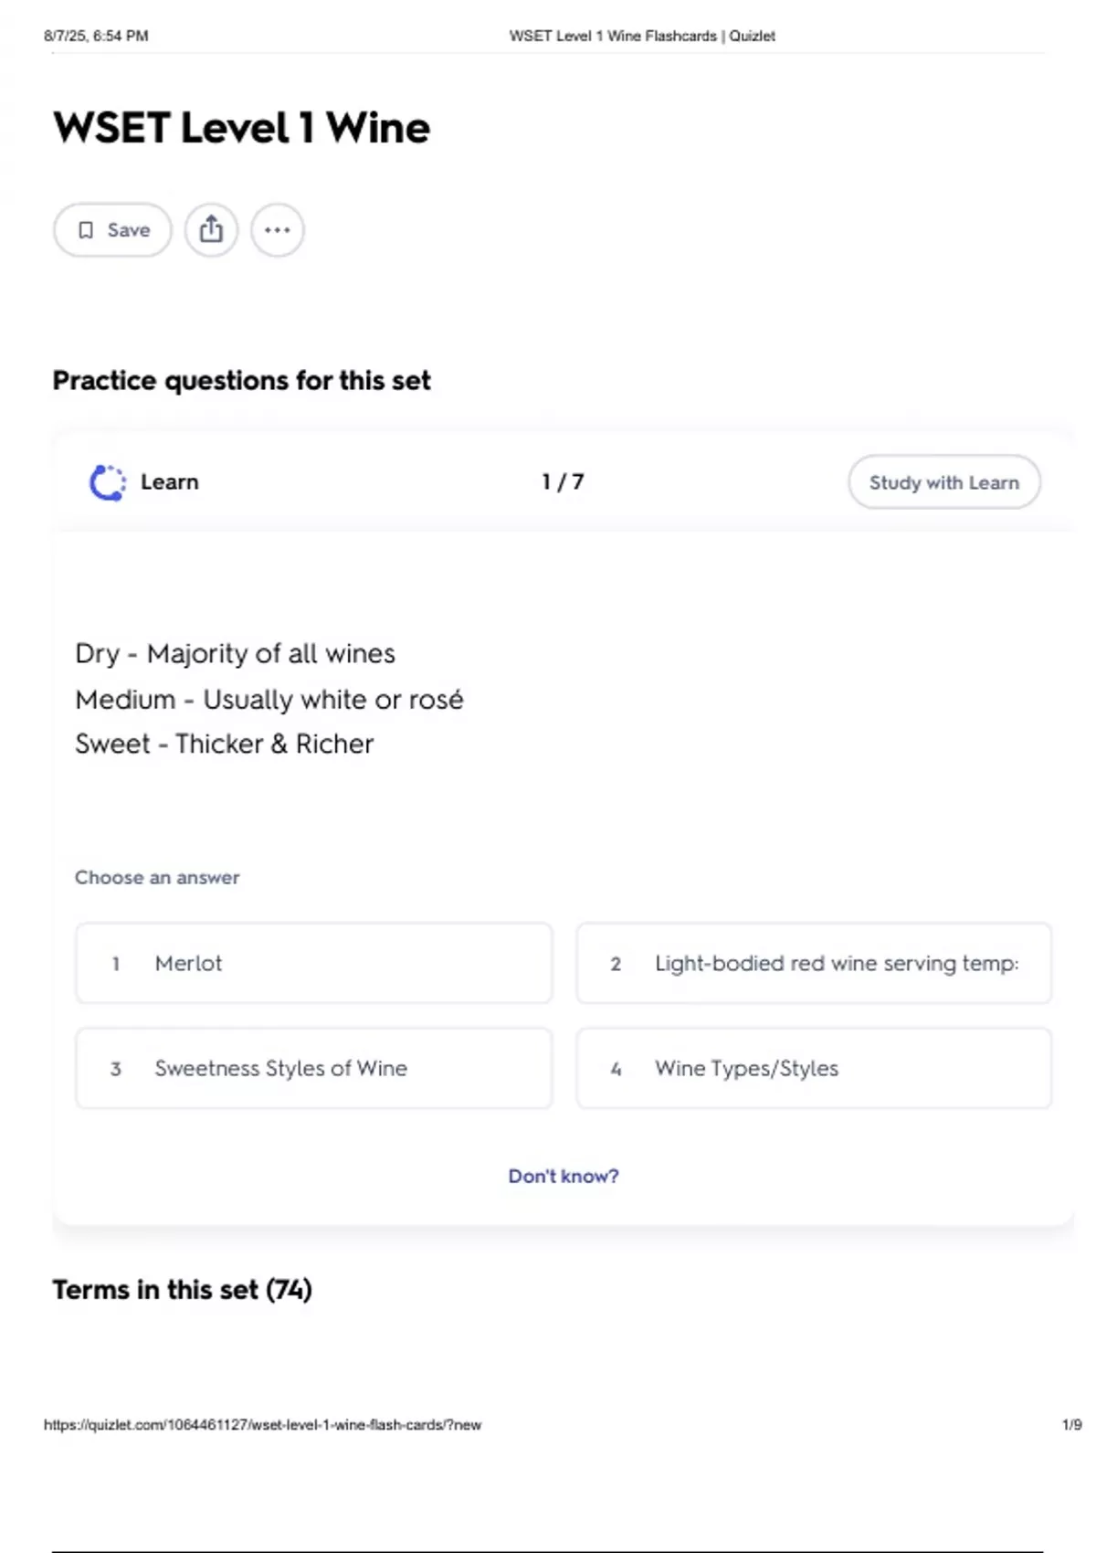The image size is (1096, 1553).
Task: Click the bookmark icon inside Save
Action: (x=86, y=230)
